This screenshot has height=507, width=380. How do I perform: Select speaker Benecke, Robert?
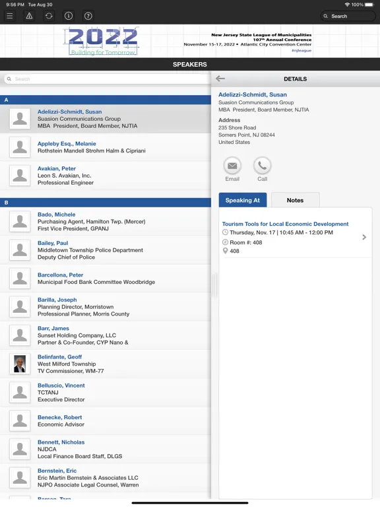point(106,421)
